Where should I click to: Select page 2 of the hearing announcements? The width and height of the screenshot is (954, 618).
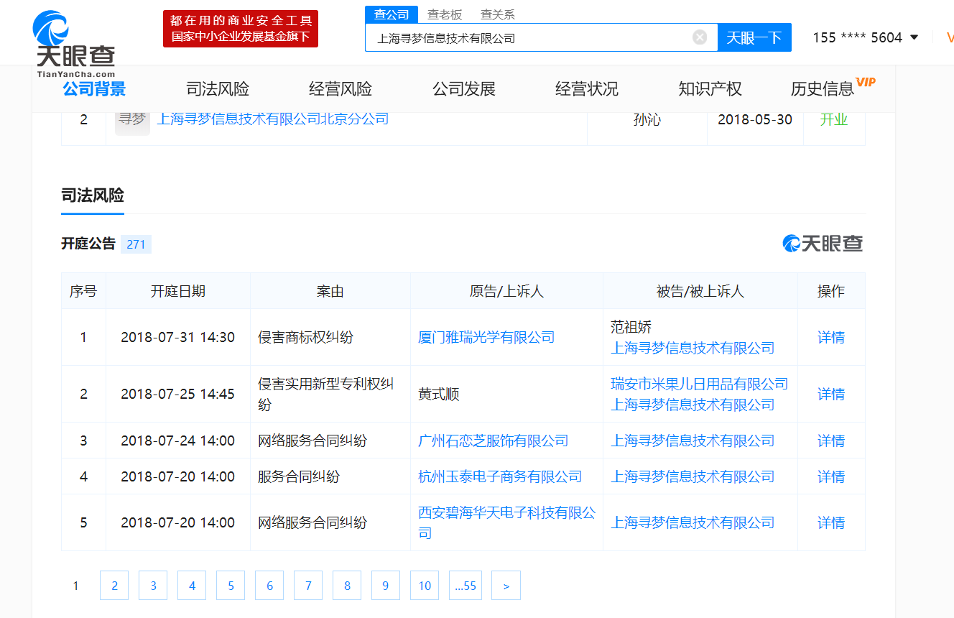(x=114, y=585)
